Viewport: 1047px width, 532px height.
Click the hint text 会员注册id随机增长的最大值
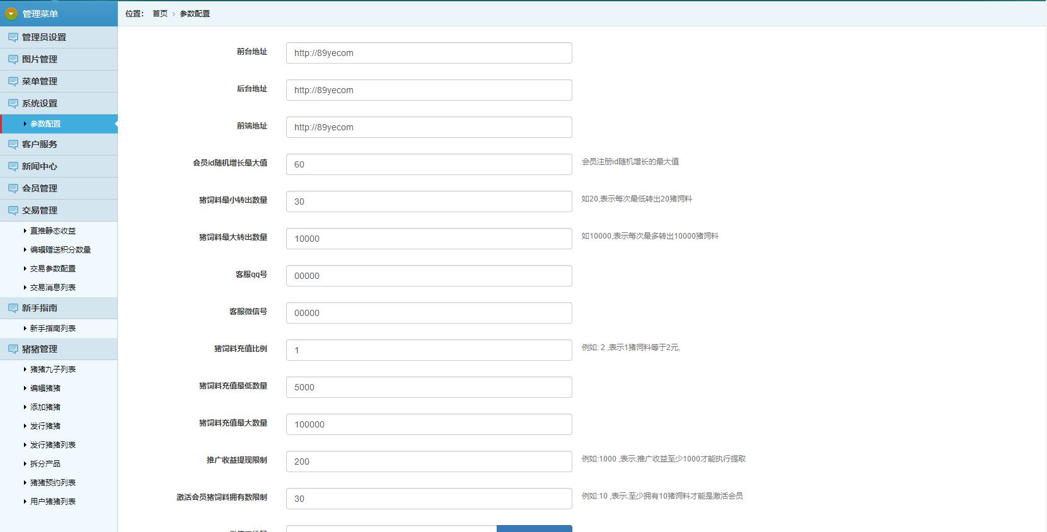point(630,162)
